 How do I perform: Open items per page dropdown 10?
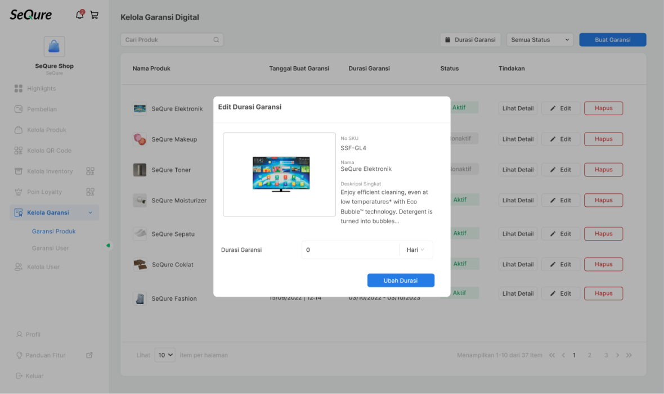165,355
